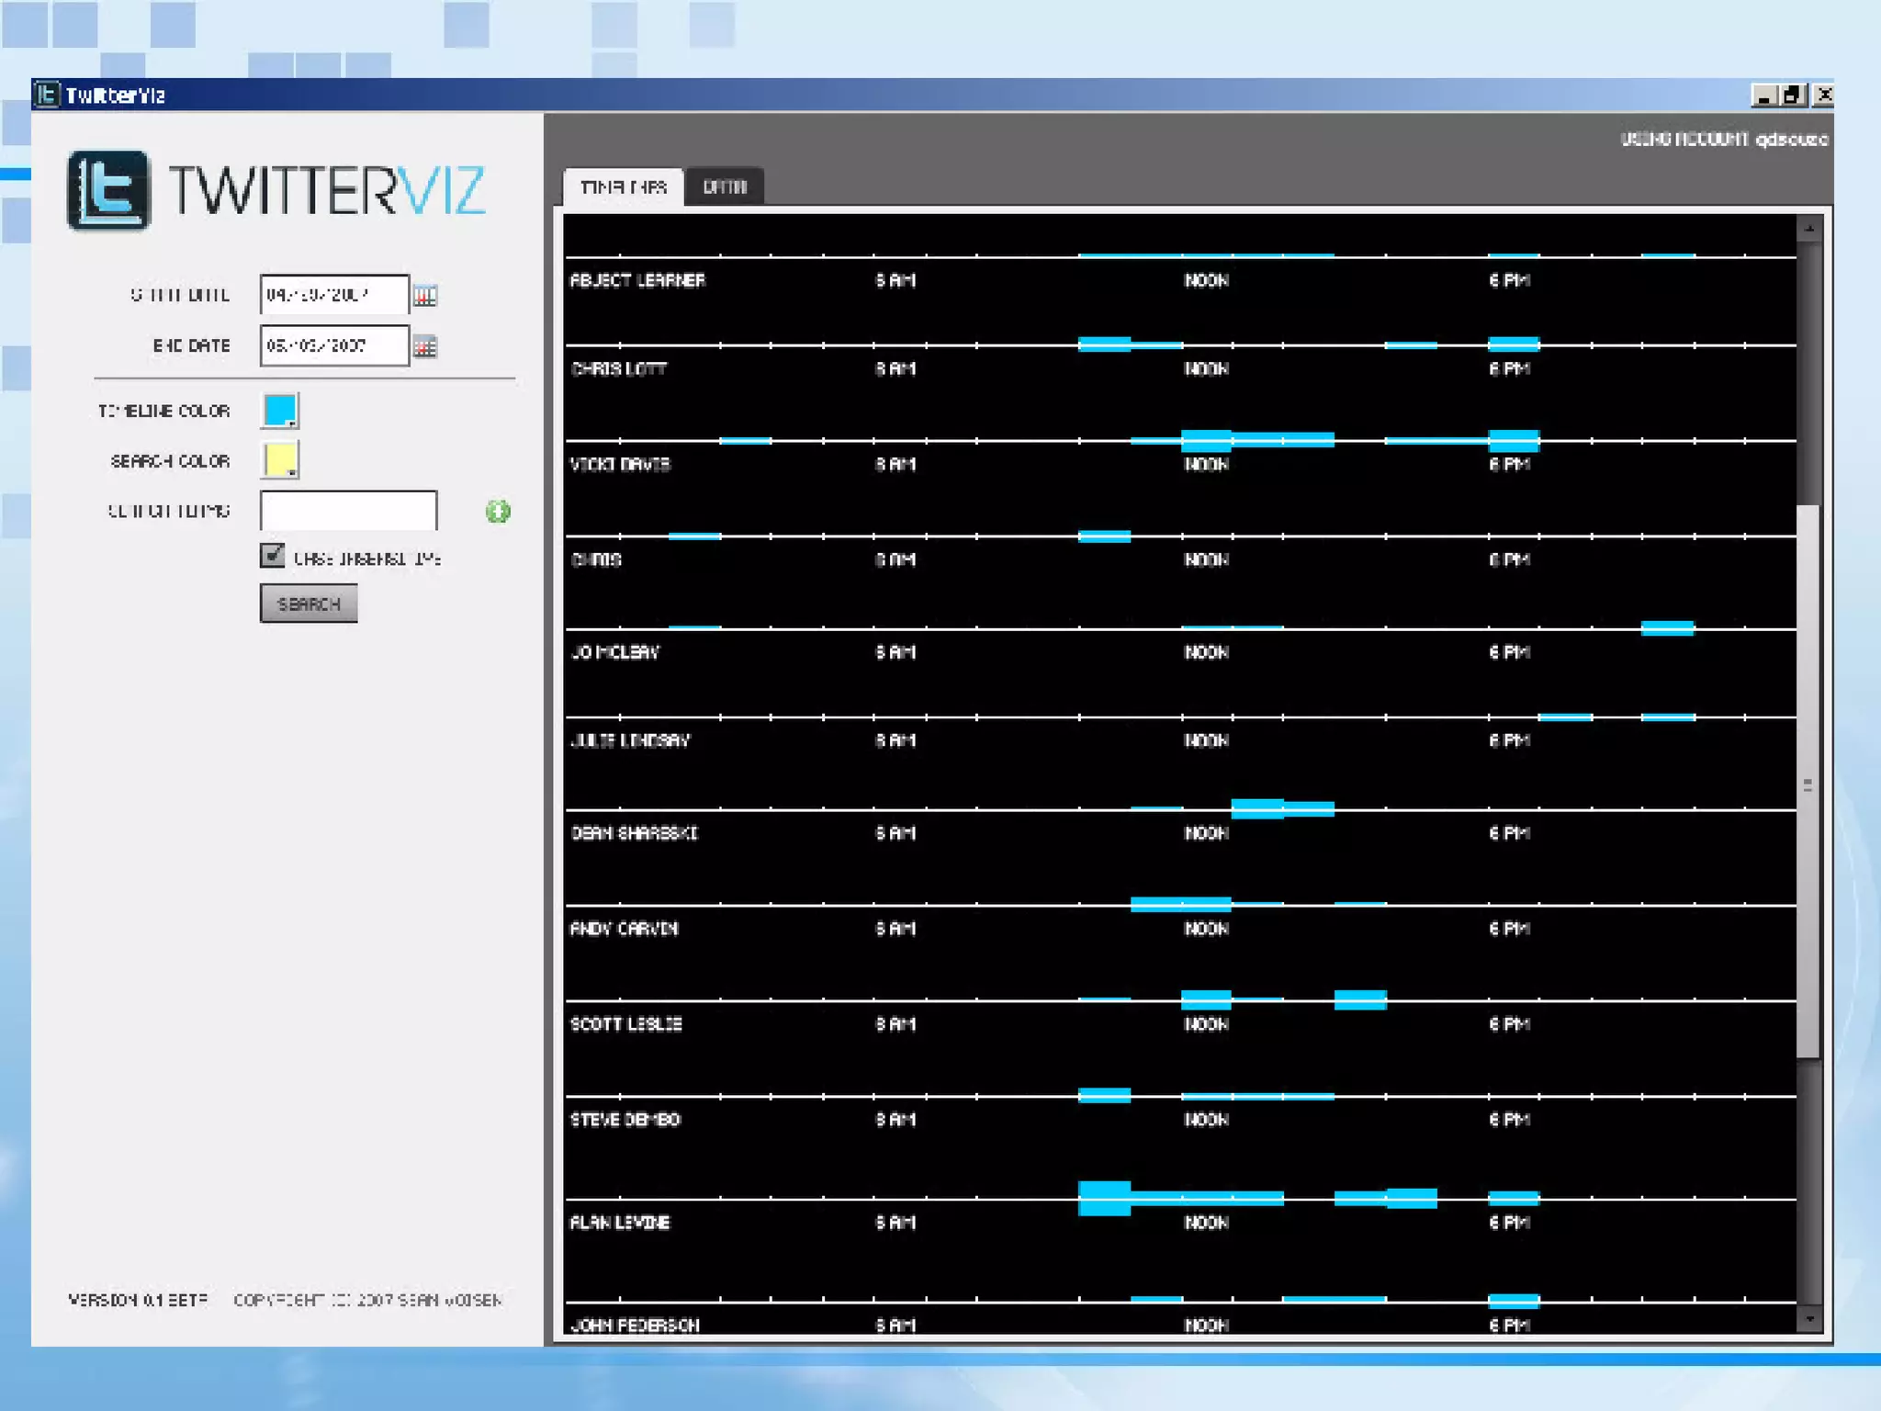Click the green add search term icon
Screen dimensions: 1881x1411
(498, 512)
